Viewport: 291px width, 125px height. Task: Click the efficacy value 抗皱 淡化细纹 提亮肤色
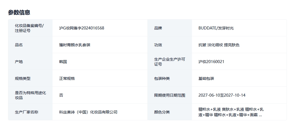tap(219, 45)
